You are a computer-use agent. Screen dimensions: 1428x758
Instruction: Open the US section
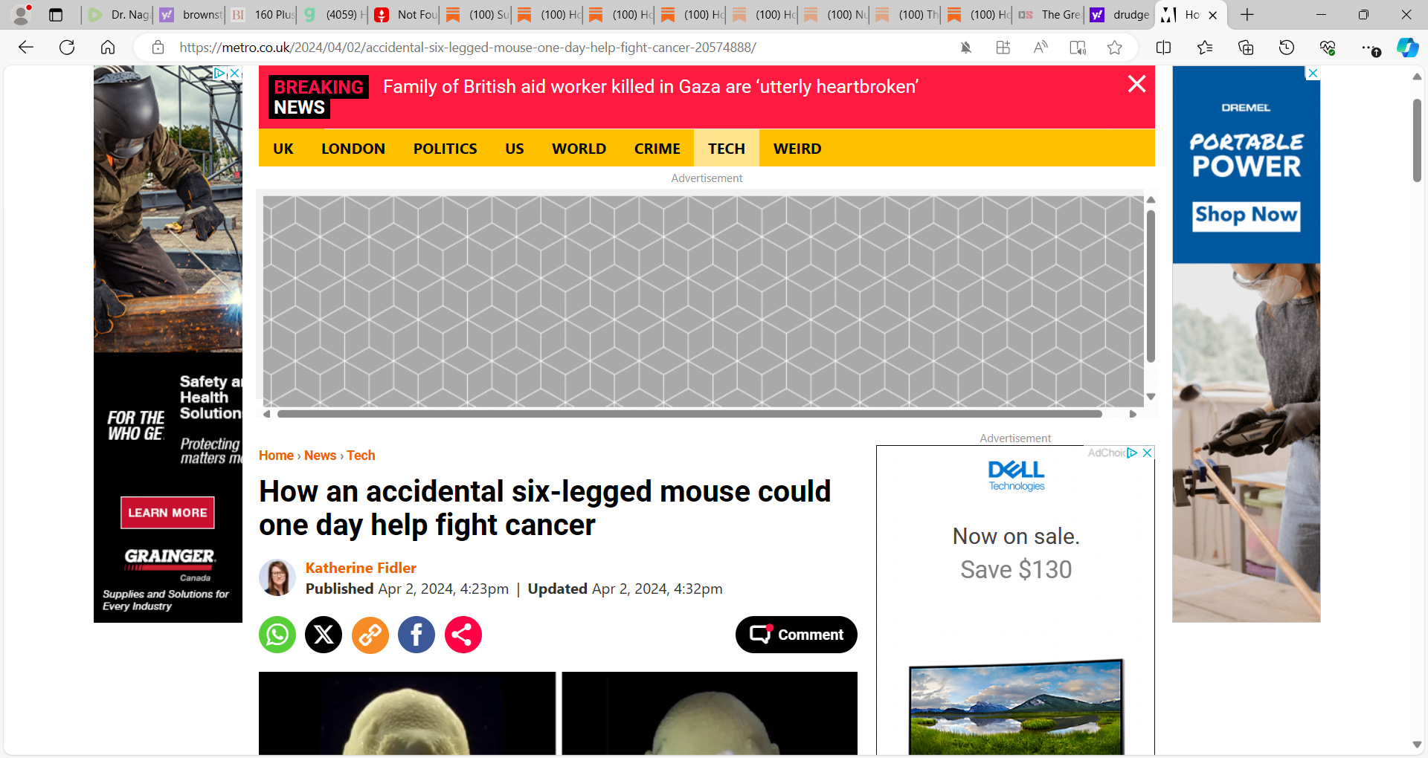click(515, 149)
